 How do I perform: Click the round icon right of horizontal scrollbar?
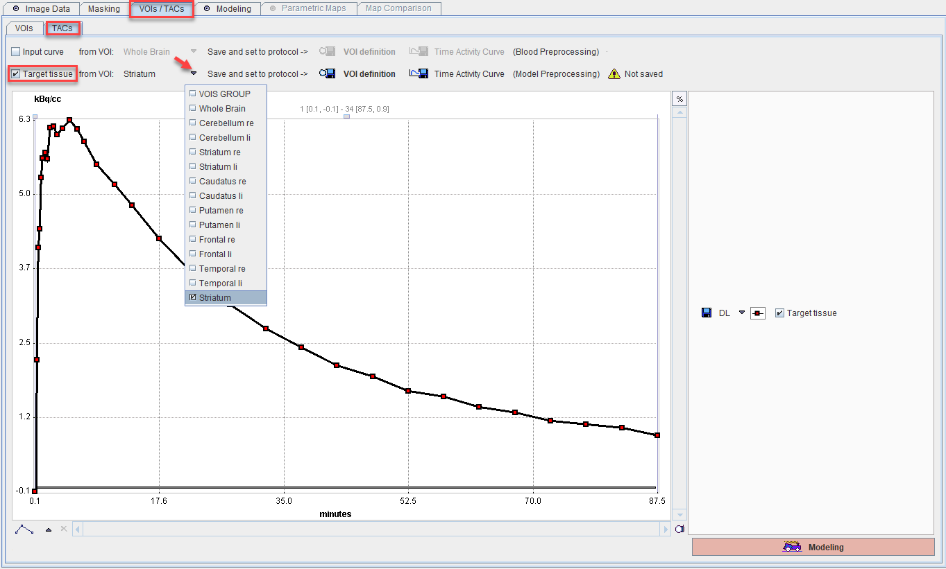[x=679, y=529]
